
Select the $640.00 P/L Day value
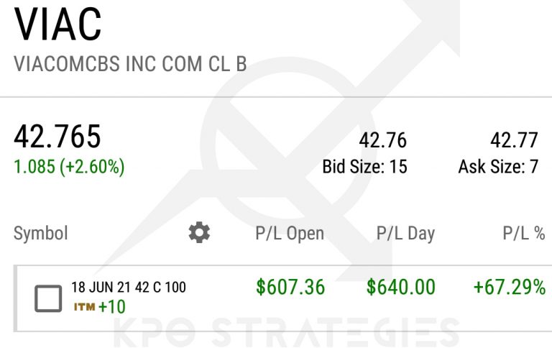pyautogui.click(x=401, y=288)
